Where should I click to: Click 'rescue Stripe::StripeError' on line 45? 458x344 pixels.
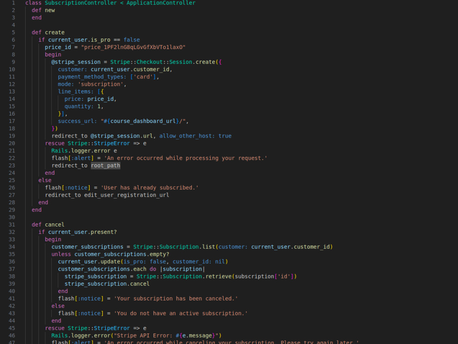(87, 328)
